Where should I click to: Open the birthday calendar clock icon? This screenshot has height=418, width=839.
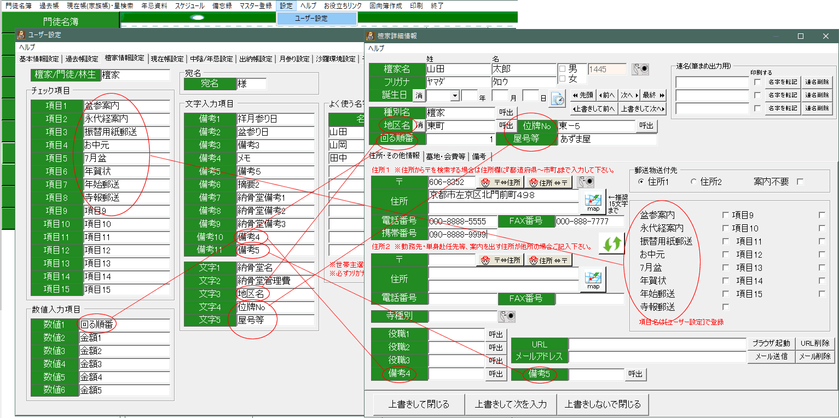pos(557,99)
